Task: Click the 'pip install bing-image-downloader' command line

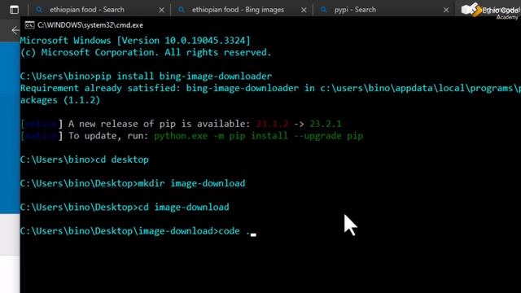Action: (146, 76)
